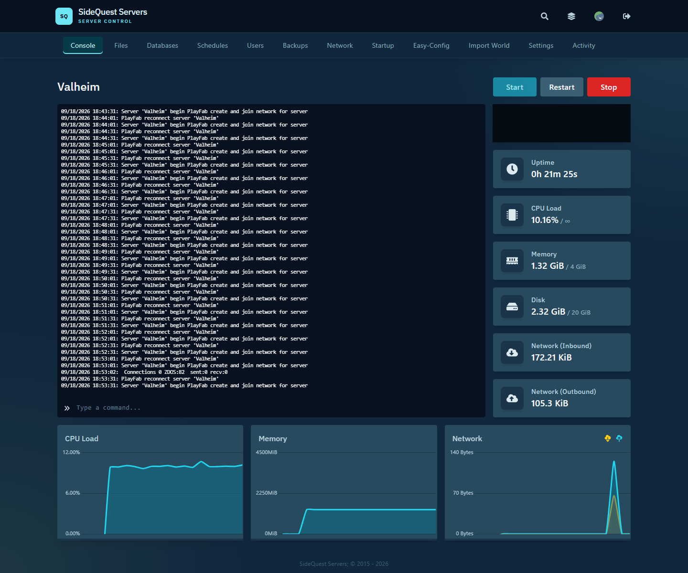This screenshot has width=688, height=573.
Task: Click the Memory chart title
Action: pos(273,438)
